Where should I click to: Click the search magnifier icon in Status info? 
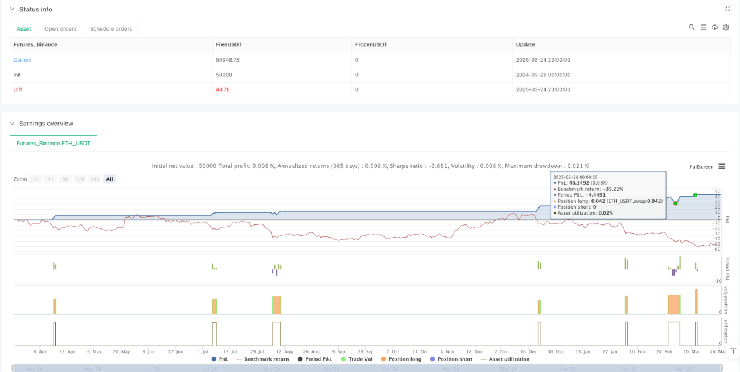(692, 27)
